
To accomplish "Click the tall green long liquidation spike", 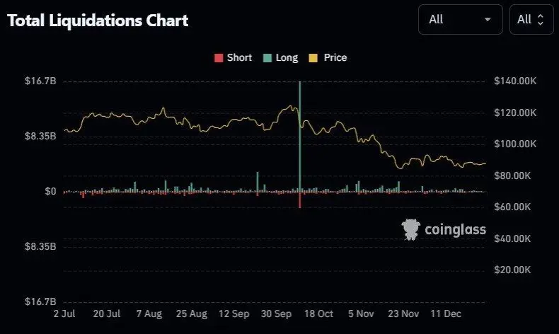I will pyautogui.click(x=300, y=134).
